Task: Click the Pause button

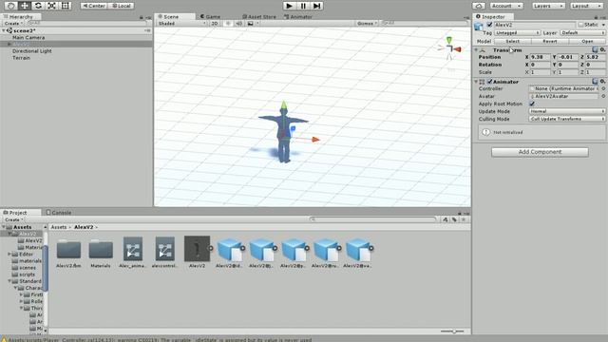Action: [303, 6]
